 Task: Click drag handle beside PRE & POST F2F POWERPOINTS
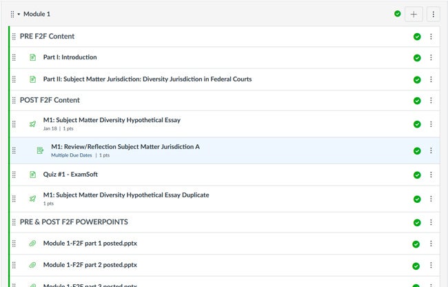(x=14, y=222)
